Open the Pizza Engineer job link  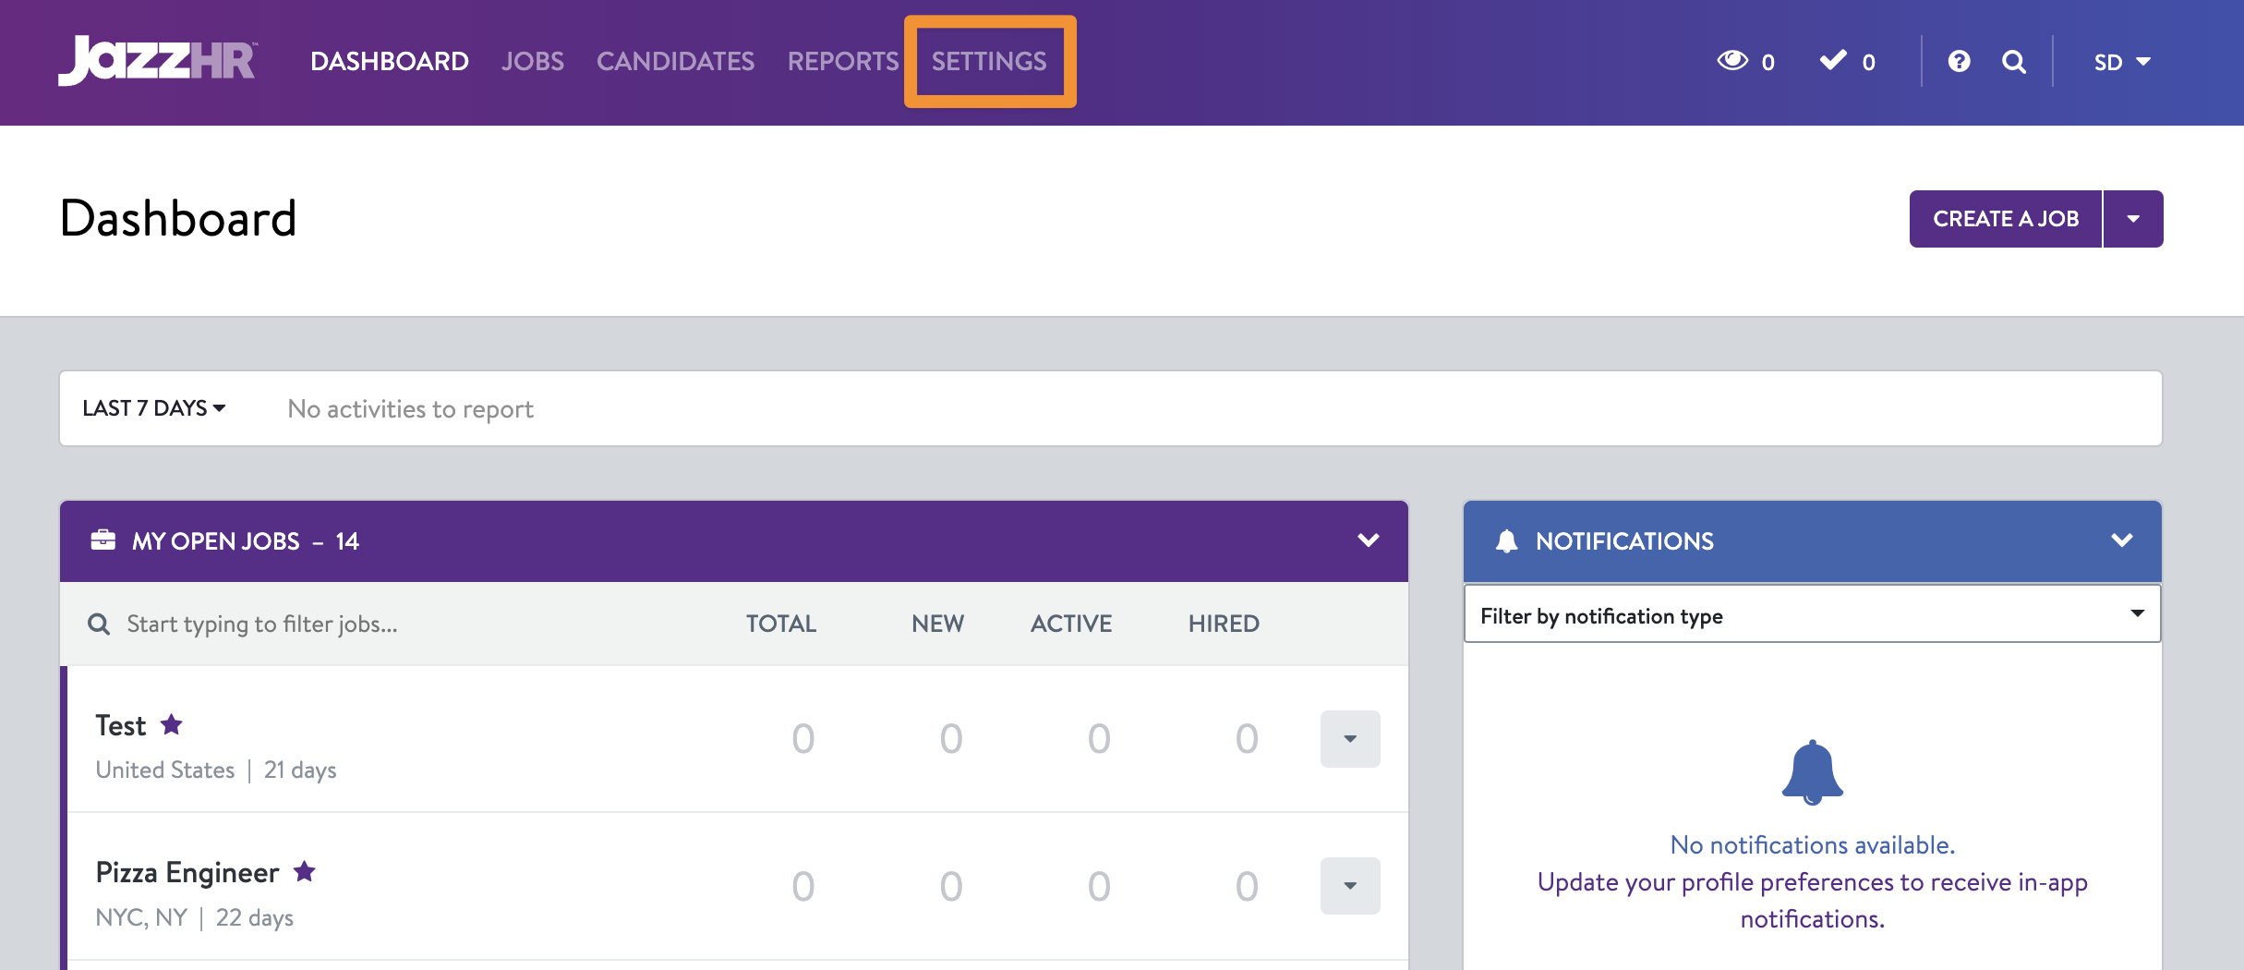(187, 873)
